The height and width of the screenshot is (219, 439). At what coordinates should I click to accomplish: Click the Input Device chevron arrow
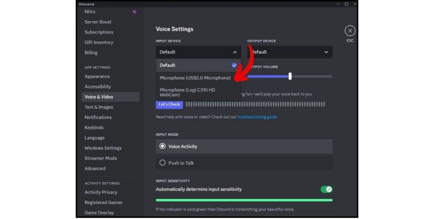[x=235, y=52]
